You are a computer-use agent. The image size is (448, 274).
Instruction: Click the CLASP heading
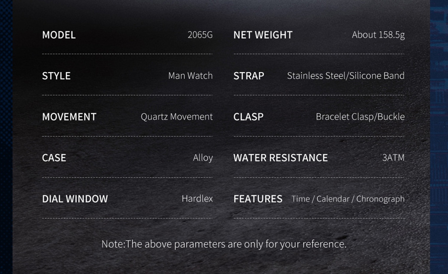pyautogui.click(x=248, y=117)
